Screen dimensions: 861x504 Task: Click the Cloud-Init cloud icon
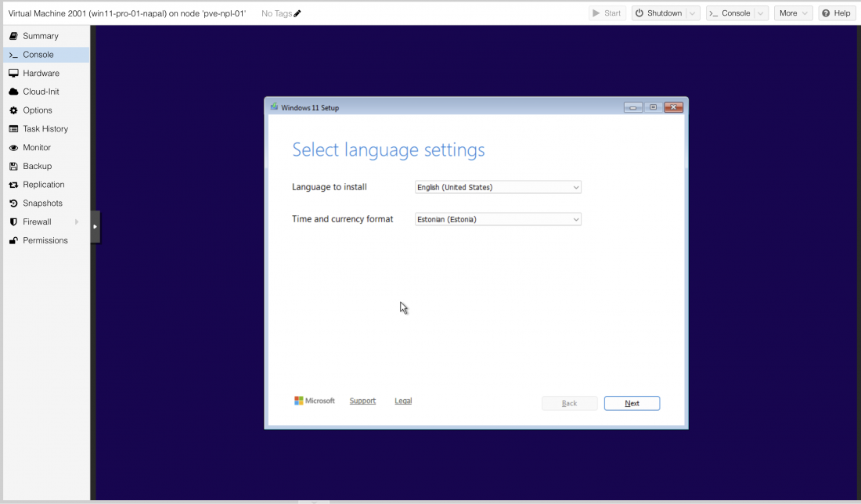pyautogui.click(x=14, y=92)
